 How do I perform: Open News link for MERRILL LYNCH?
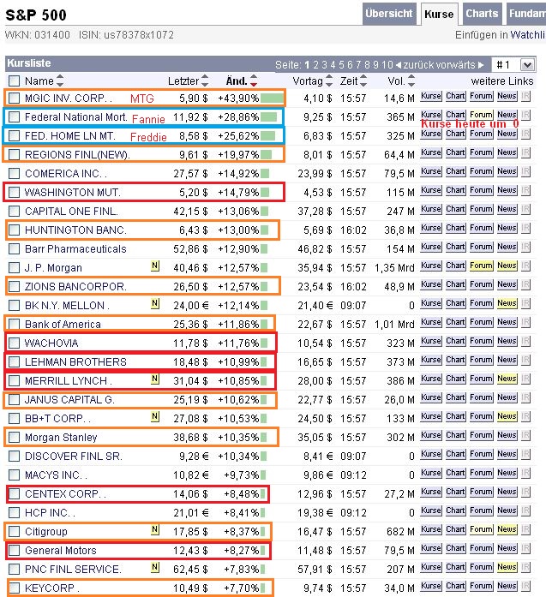[507, 379]
